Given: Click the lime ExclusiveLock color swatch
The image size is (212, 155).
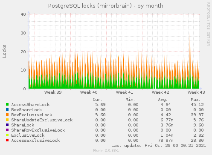Looking at the screenshot, I should (7, 135).
